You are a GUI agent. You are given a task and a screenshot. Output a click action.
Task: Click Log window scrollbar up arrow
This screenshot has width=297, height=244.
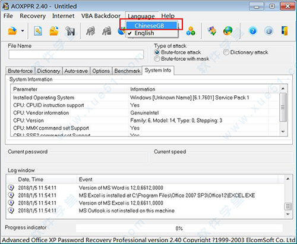pyautogui.click(x=288, y=179)
